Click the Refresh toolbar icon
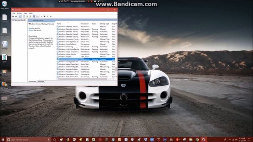Viewport: 253px width, 142px height. tap(27, 17)
